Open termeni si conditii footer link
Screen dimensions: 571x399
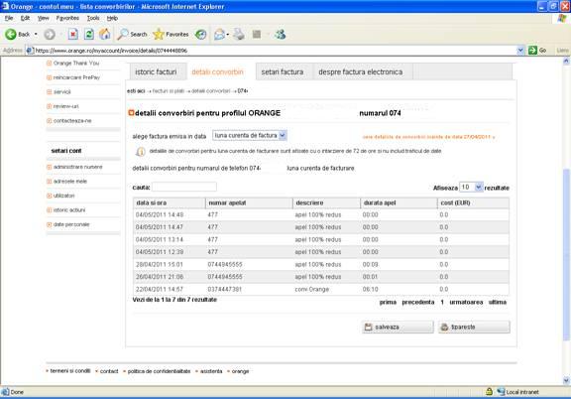click(70, 371)
